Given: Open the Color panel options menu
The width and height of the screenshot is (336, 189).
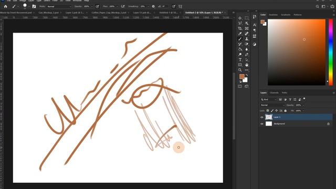Looking at the screenshot, I should pos(334,15).
